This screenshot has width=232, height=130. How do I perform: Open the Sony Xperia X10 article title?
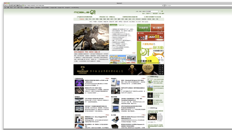(x=132, y=81)
